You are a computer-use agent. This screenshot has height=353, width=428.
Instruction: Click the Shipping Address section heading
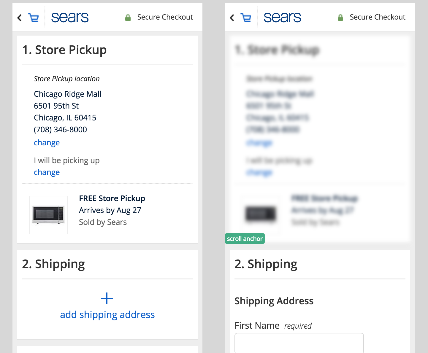[274, 301]
